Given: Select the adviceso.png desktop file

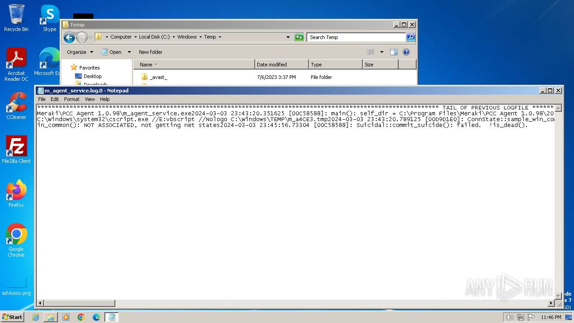Looking at the screenshot, I should click(x=16, y=287).
